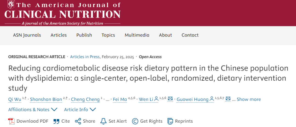Expand the Article Info section
The height and width of the screenshot is (127, 296).
coord(80,110)
